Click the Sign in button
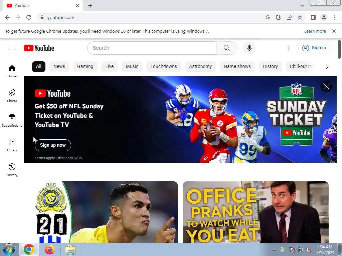 coord(315,48)
